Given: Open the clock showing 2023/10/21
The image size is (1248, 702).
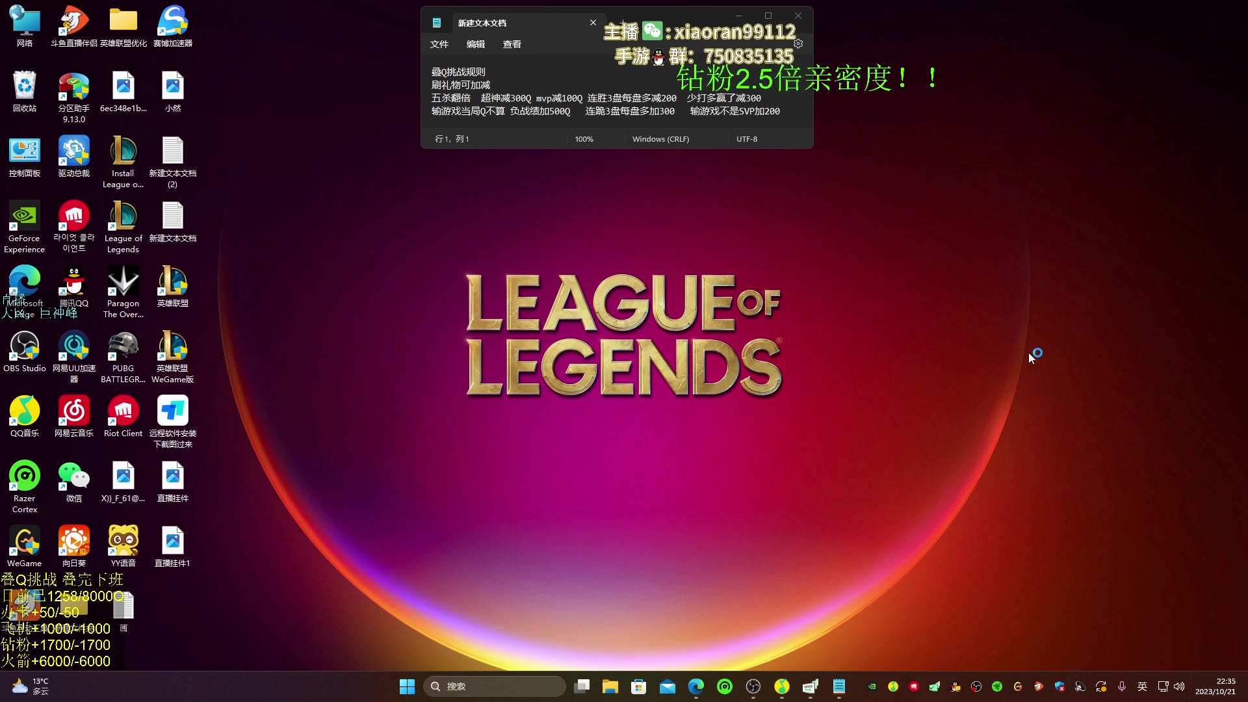Looking at the screenshot, I should 1215,686.
